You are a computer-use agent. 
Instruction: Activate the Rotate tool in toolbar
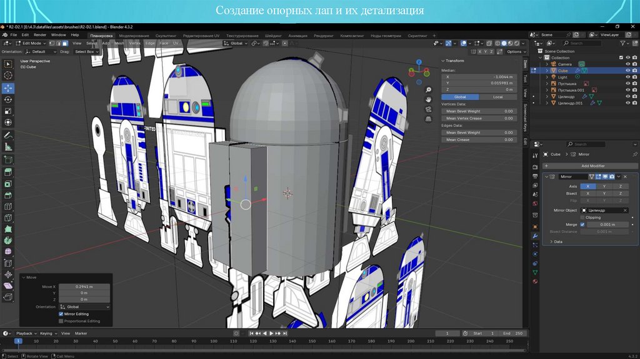click(8, 99)
